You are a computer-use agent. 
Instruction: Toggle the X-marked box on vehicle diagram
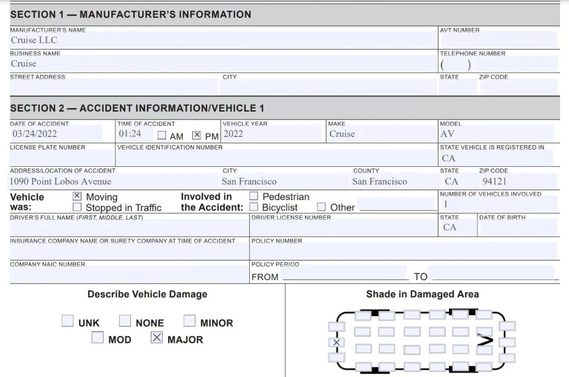tap(336, 342)
